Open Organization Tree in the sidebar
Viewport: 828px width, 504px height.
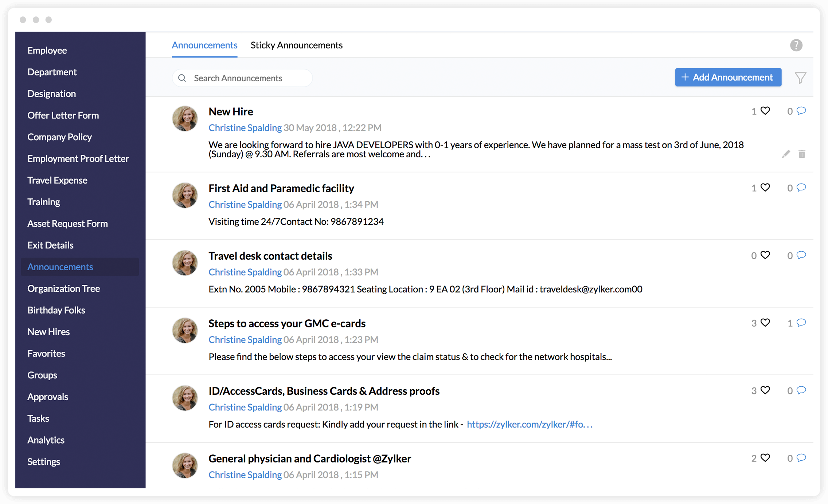click(63, 288)
